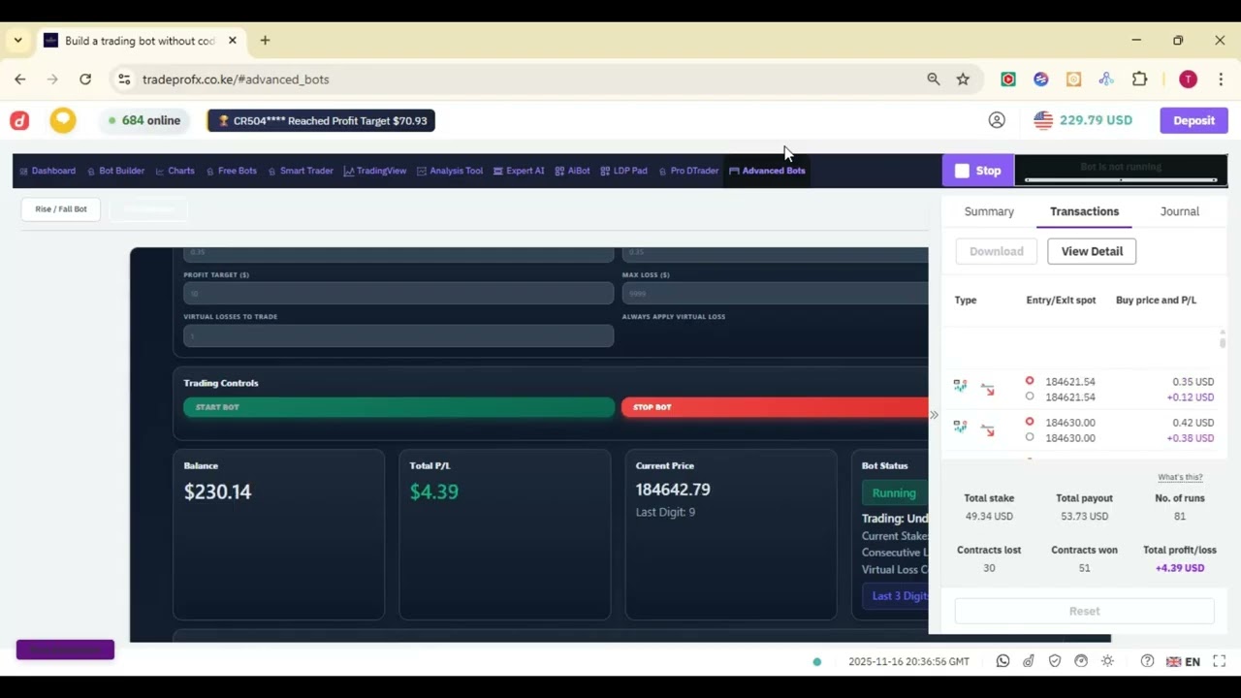Switch to the Summary tab

[989, 211]
